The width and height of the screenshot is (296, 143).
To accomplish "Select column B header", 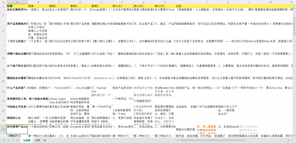I will [38, 2].
